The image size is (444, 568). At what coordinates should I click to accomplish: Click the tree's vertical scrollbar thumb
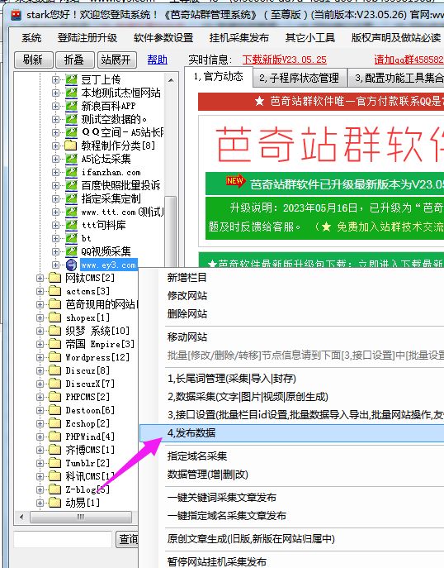170,231
